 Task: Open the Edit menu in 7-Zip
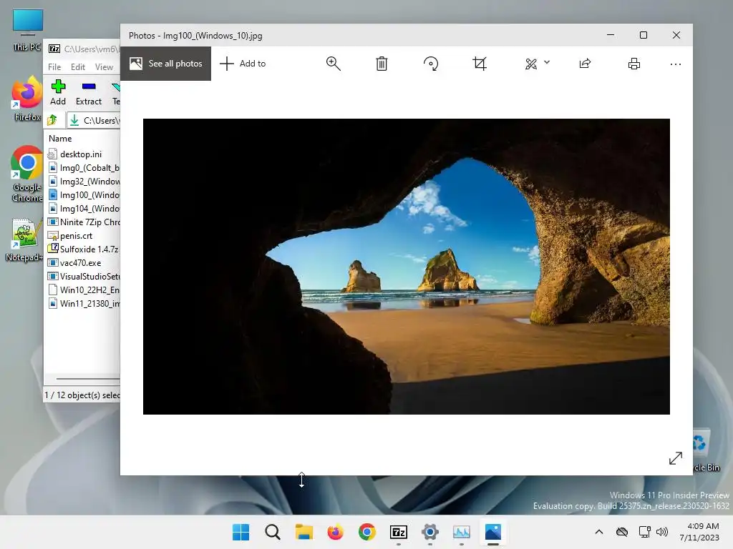click(x=77, y=67)
